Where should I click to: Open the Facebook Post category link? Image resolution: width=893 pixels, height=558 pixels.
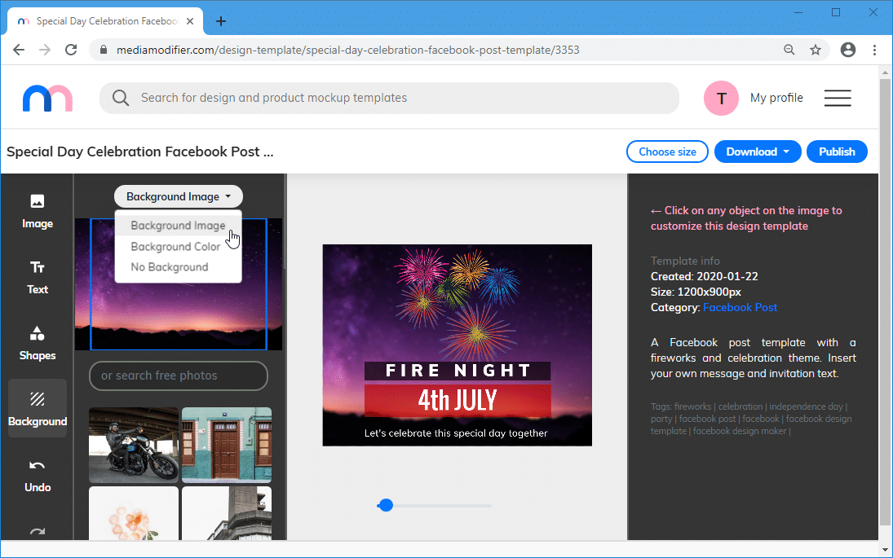point(740,307)
